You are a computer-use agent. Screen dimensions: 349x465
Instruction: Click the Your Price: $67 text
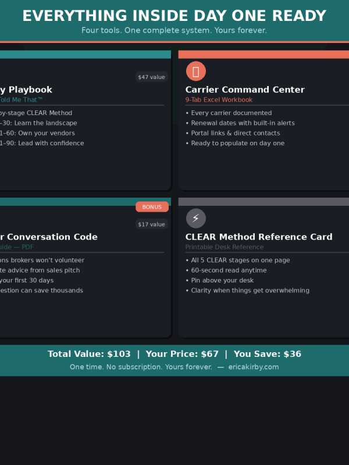182,354
